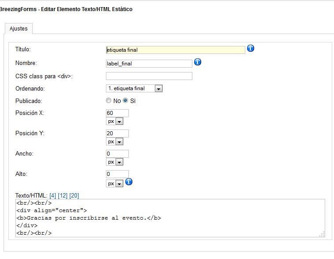Click the [20] rows link for Texto/HTML

click(74, 195)
